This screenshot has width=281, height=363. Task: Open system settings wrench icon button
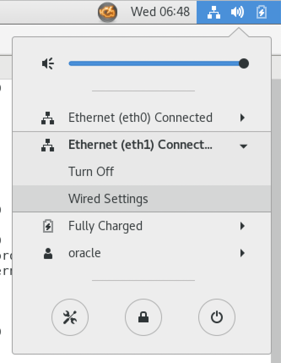point(70,317)
